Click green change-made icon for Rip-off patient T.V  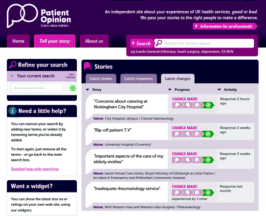pyautogui.click(x=208, y=134)
